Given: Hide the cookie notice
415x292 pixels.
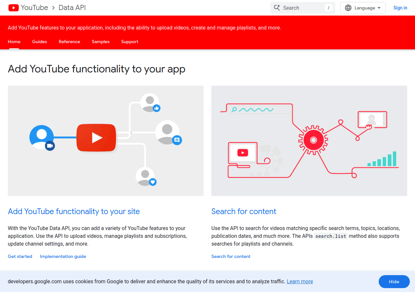Looking at the screenshot, I should click(x=394, y=282).
